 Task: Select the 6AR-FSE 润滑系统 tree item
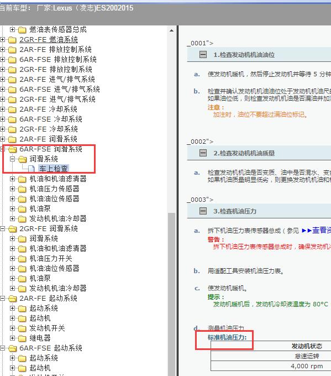coord(51,149)
